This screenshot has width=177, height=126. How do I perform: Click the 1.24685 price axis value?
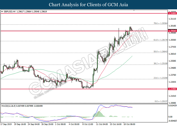coord(172,68)
